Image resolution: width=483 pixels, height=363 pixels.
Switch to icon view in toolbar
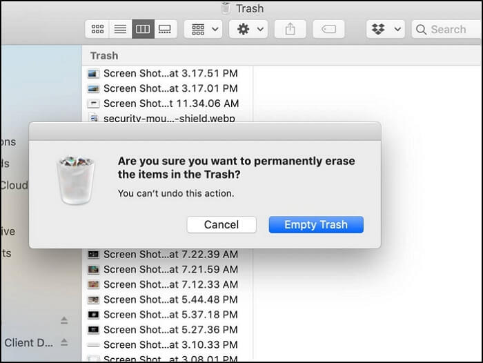[97, 29]
